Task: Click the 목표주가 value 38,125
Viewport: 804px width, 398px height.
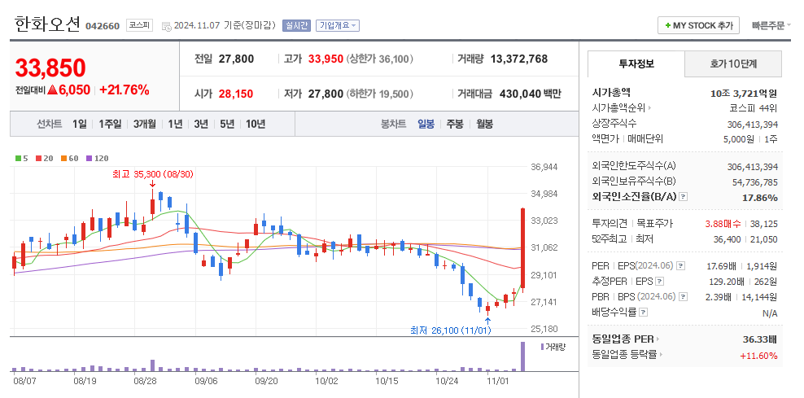Action: click(x=763, y=224)
